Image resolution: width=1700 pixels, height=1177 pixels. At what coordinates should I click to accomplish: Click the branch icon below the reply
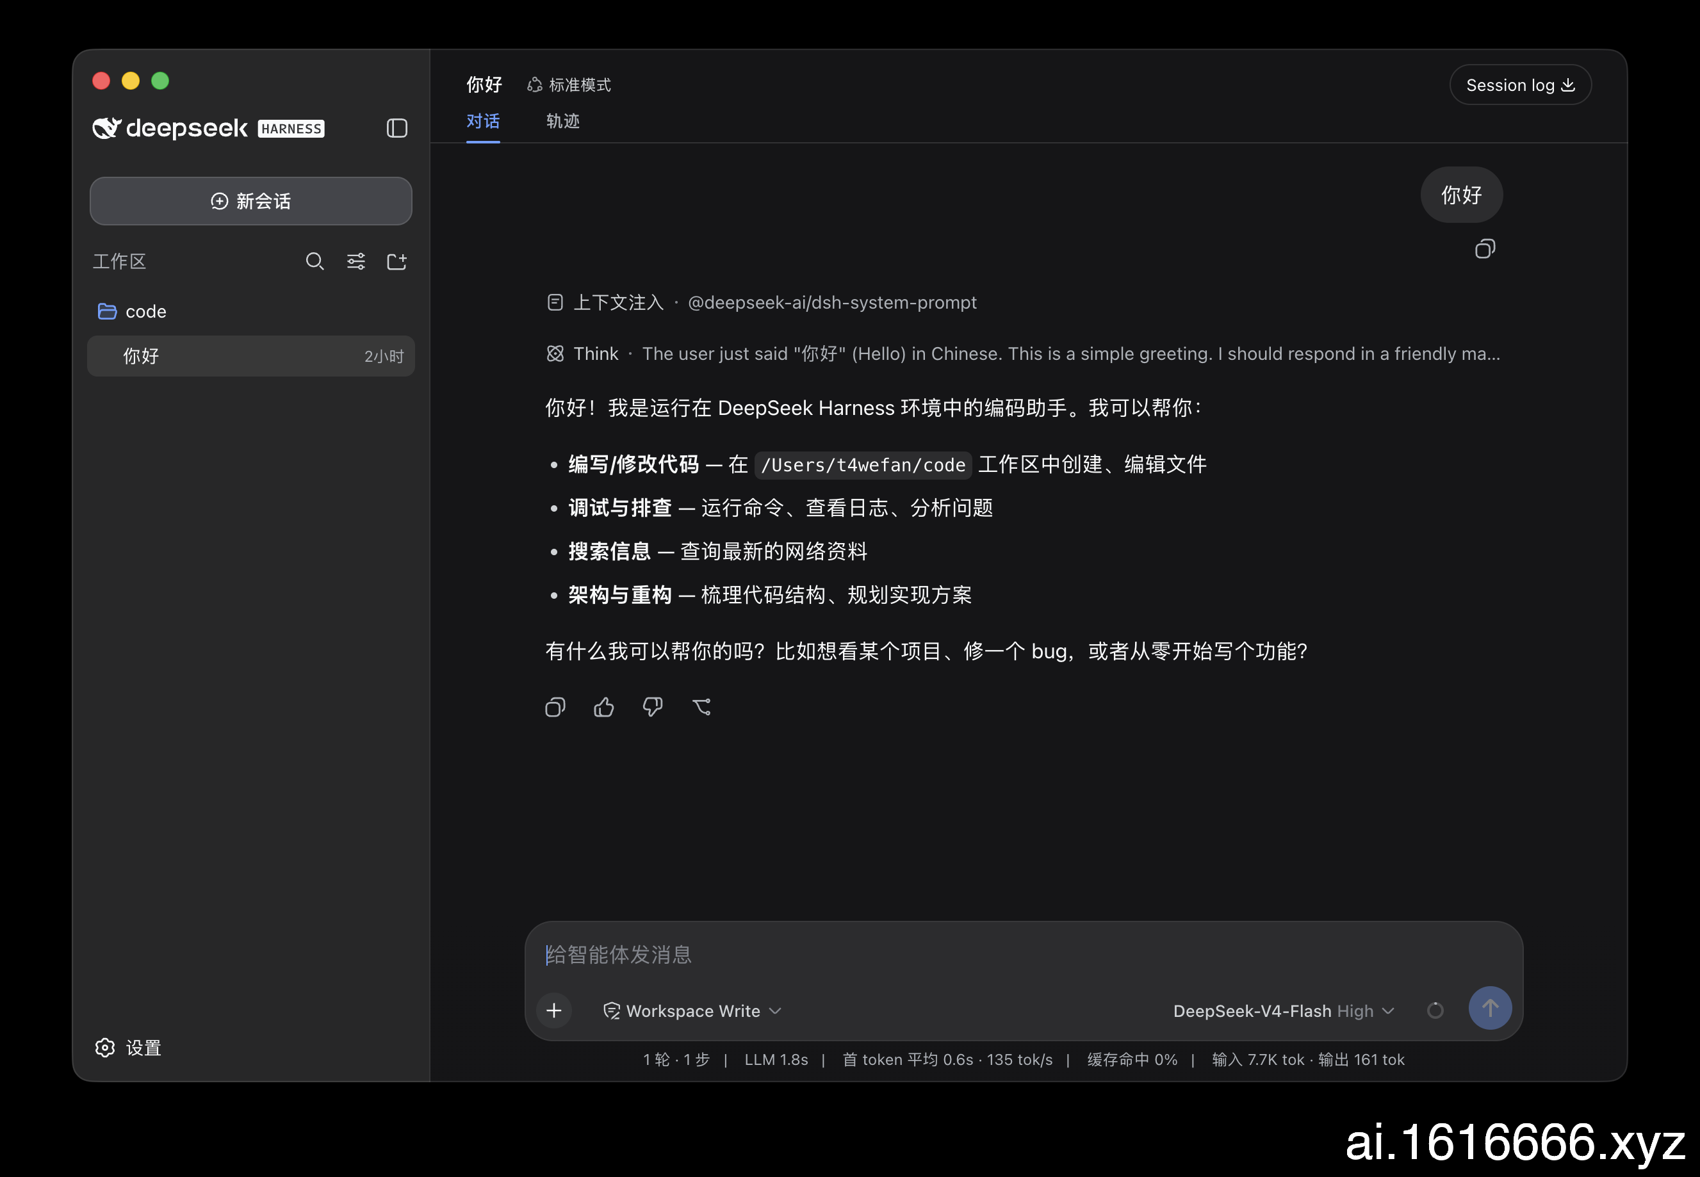pos(701,707)
